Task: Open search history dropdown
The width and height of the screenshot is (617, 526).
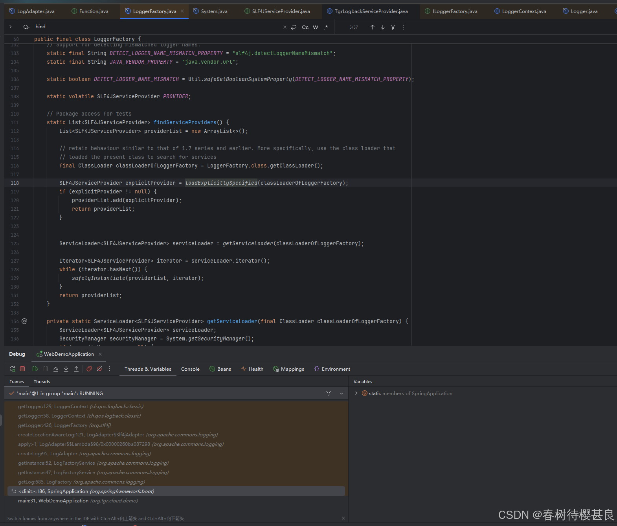Action: tap(26, 27)
